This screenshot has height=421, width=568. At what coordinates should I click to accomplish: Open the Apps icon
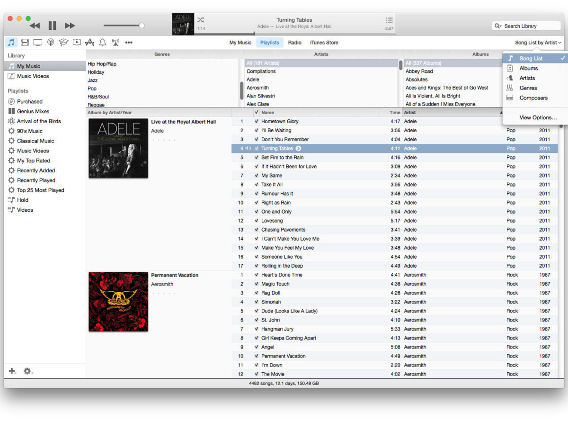point(89,42)
